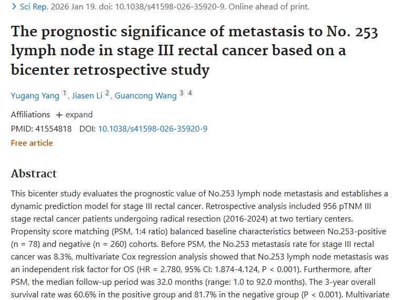This screenshot has height=300, width=400.
Task: Click the Affiliations label text
Action: [31, 115]
